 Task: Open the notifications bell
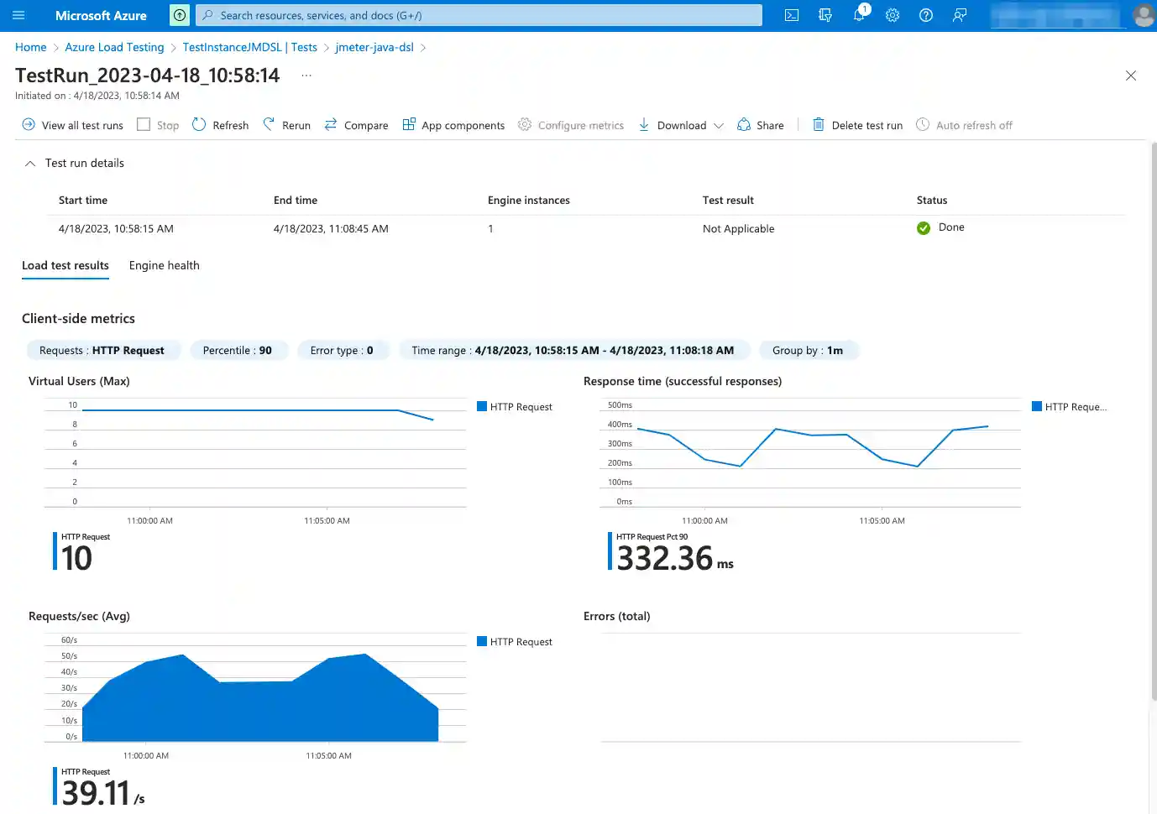click(858, 14)
